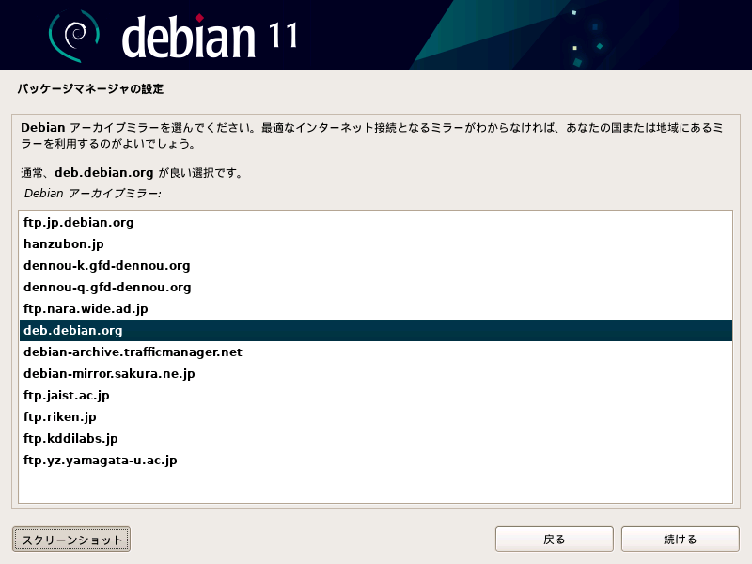The height and width of the screenshot is (564, 752).
Task: Select dennou-k.gfd-dennou.org mirror
Action: (375, 266)
